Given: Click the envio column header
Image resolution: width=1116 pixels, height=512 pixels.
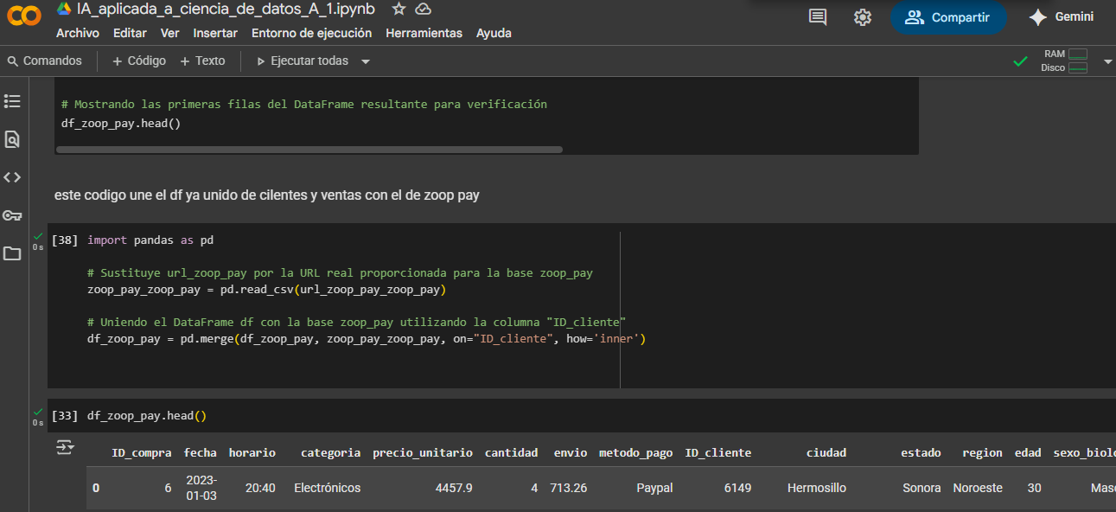Looking at the screenshot, I should tap(571, 452).
